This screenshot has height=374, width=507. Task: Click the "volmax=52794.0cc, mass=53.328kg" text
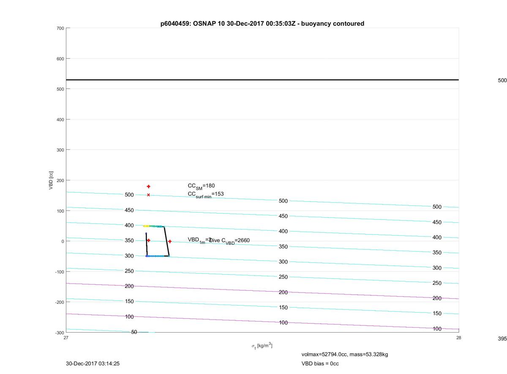(344, 354)
